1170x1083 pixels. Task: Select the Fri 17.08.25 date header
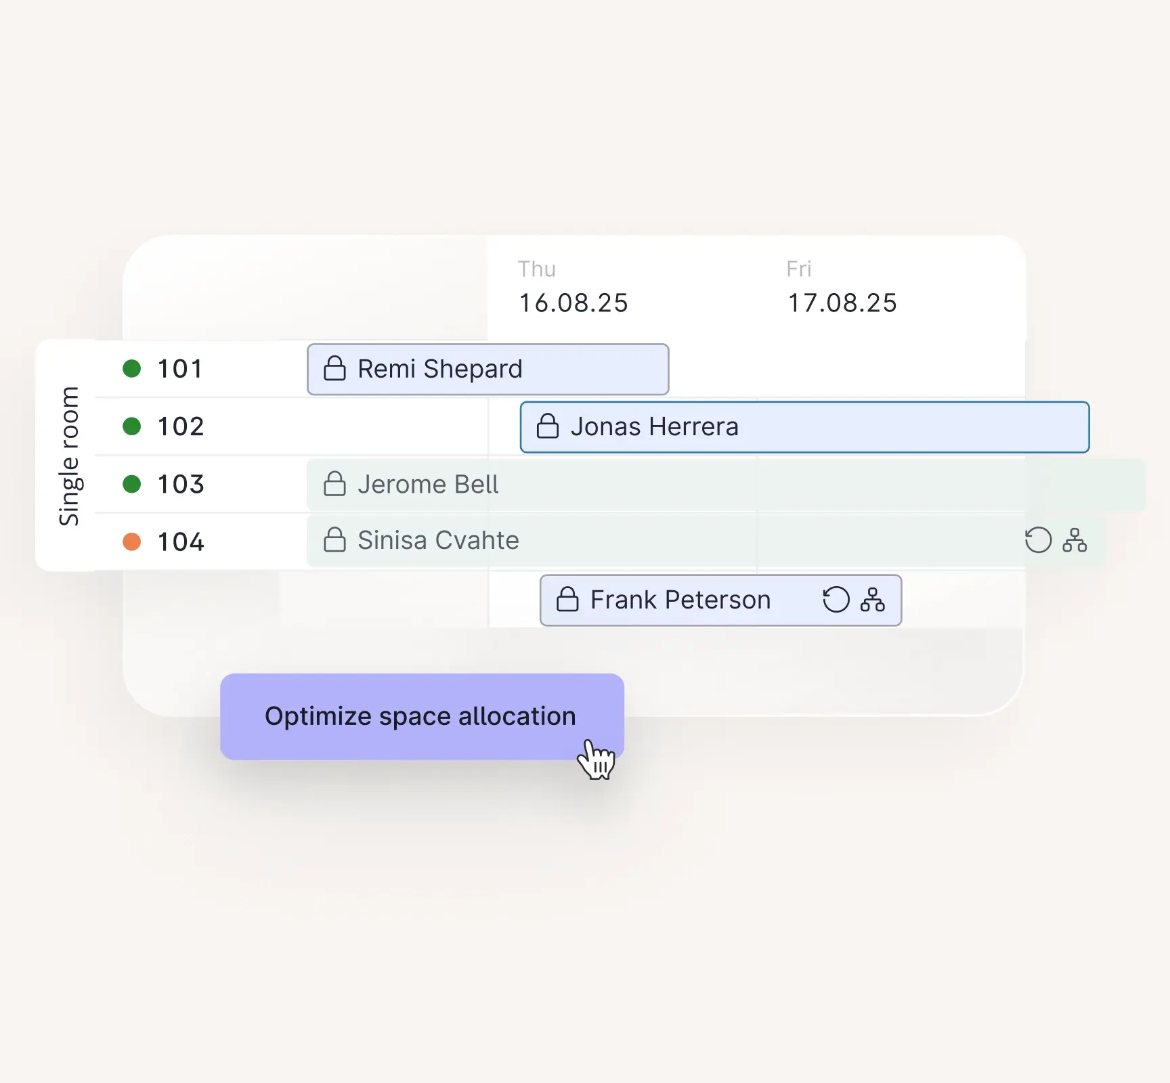(842, 287)
